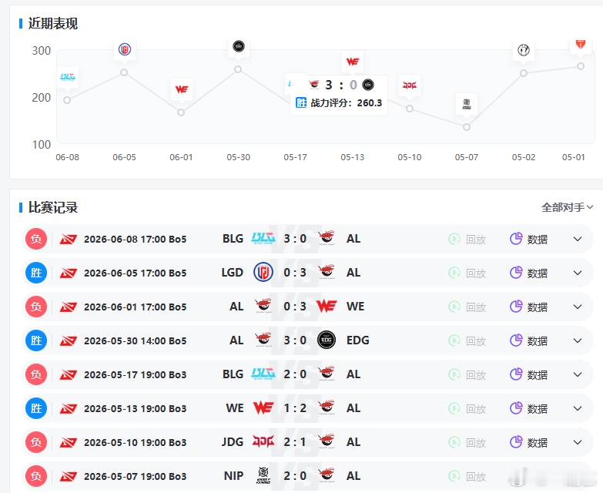Screen dimensions: 603x493
Task: Click the WE logo in the 06-01 match row
Action: coord(327,306)
